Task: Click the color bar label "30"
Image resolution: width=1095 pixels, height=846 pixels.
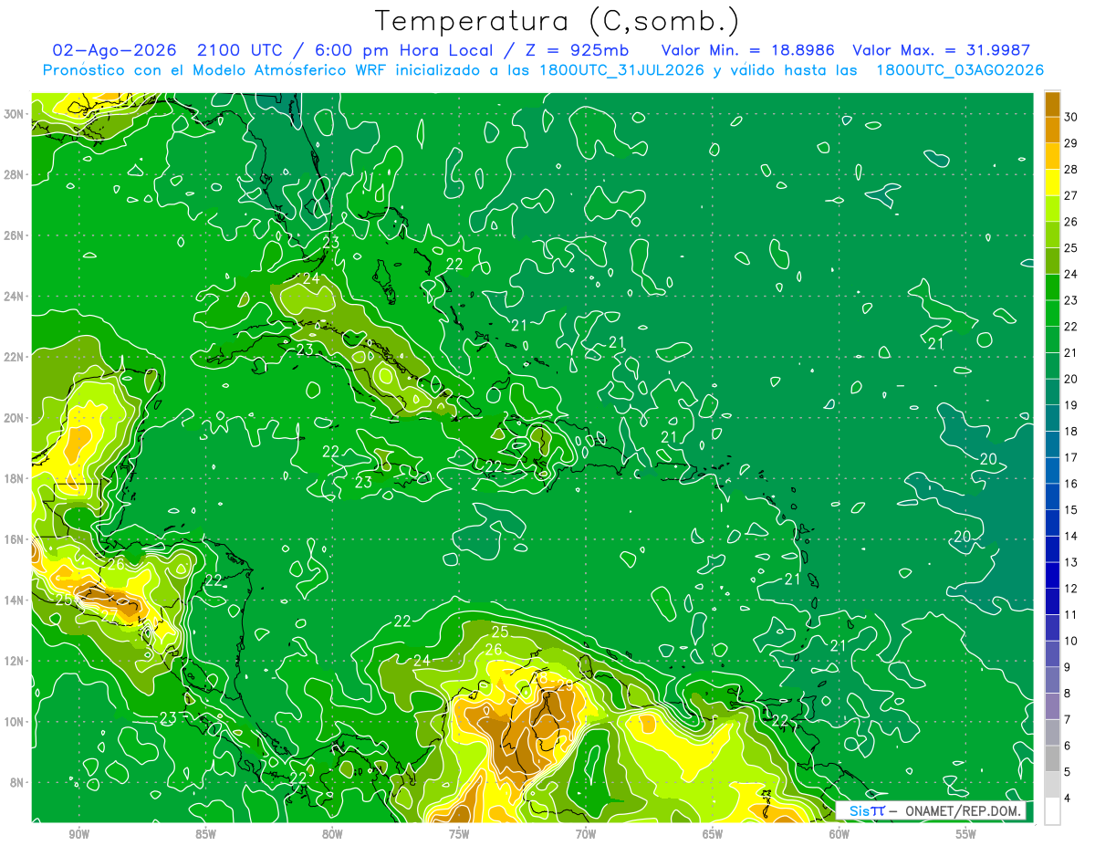Action: point(1071,117)
